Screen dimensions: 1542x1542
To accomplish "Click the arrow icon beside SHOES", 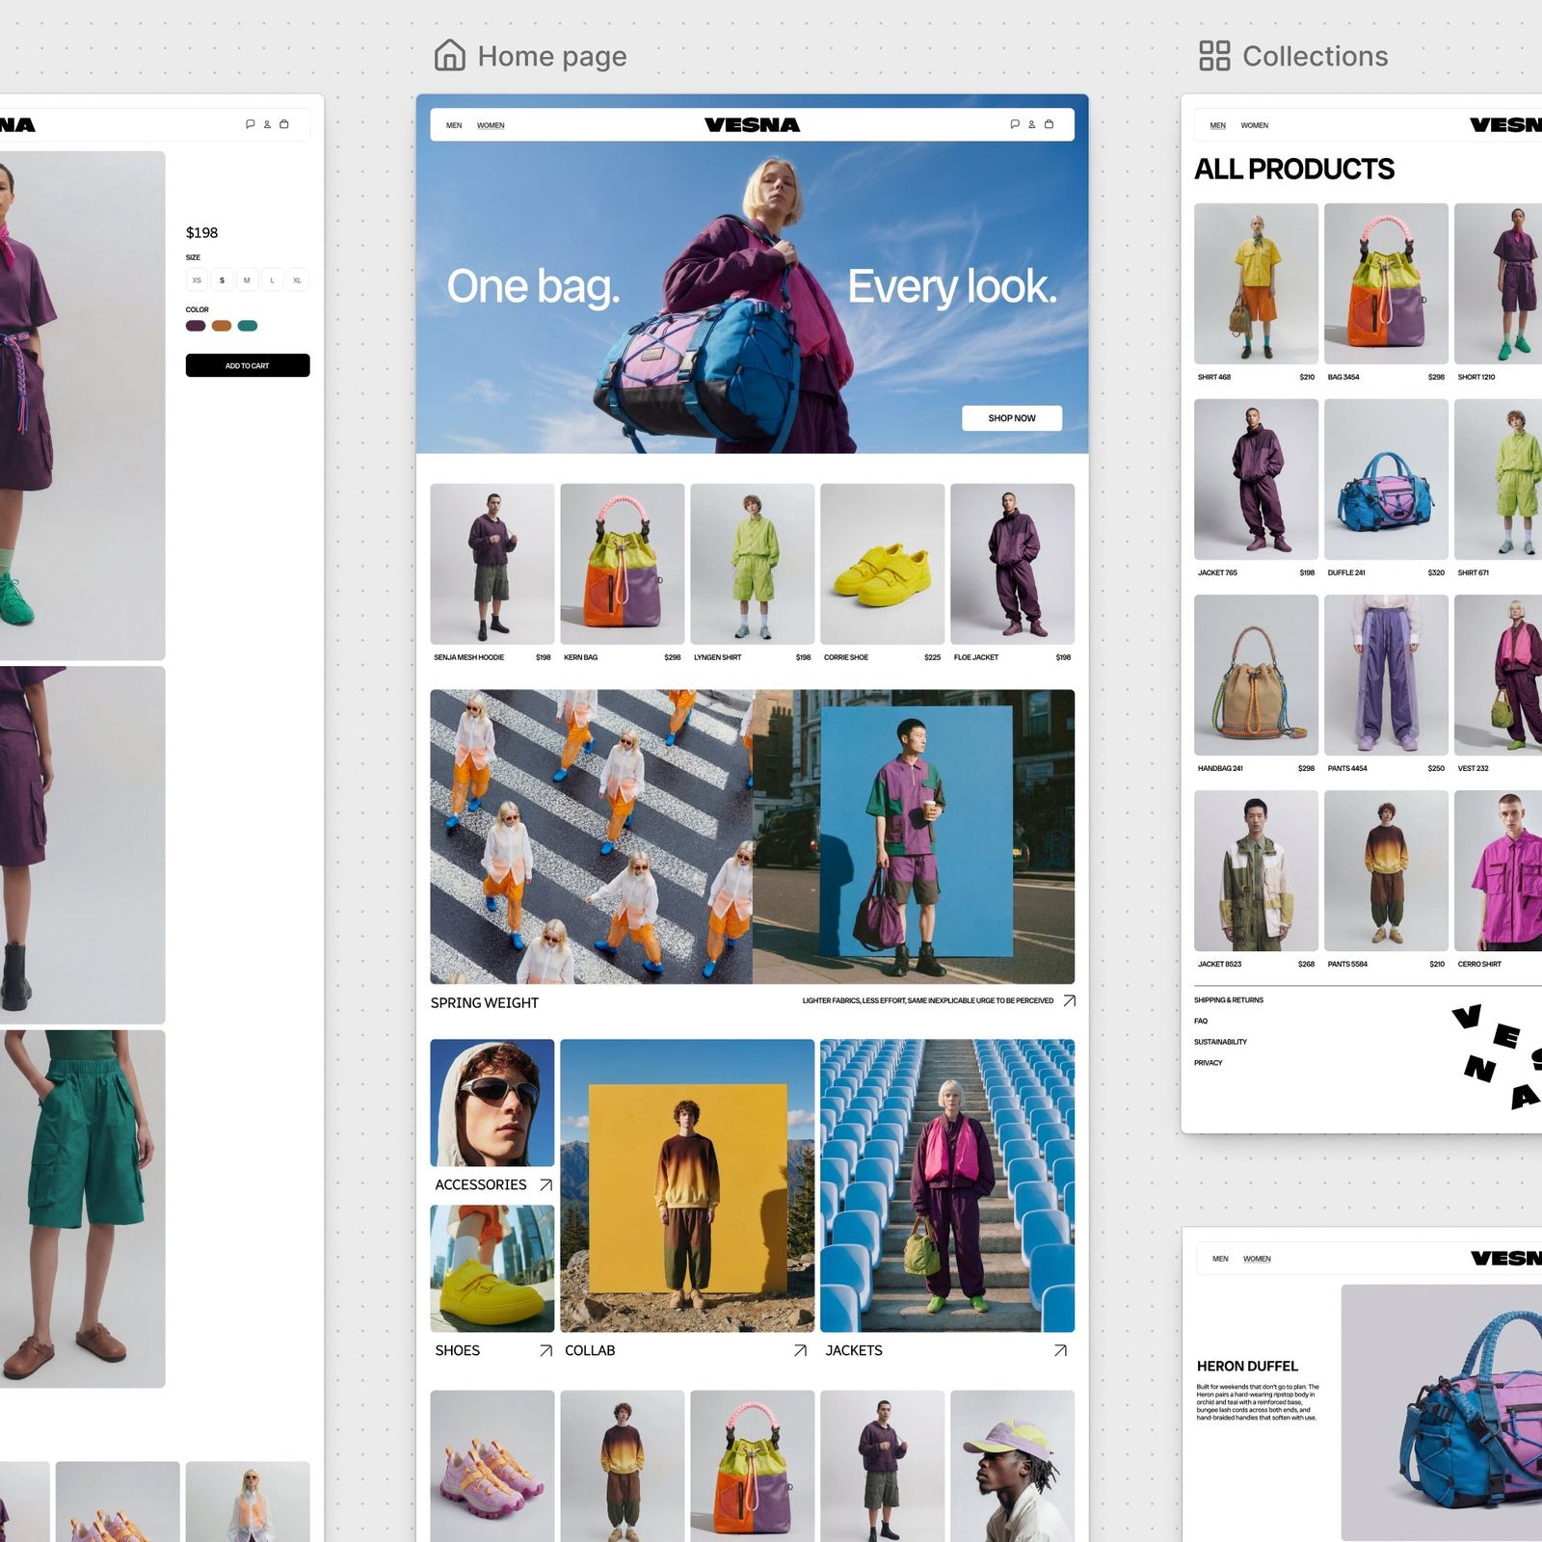I will 545,1350.
